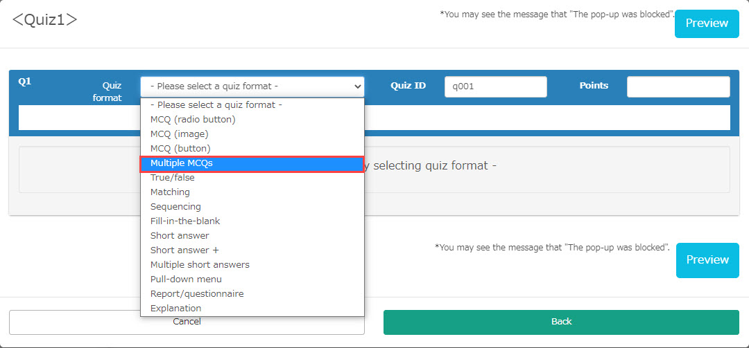The image size is (749, 348).
Task: Choose 'Report/questionnaire' from the list
Action: pos(197,294)
